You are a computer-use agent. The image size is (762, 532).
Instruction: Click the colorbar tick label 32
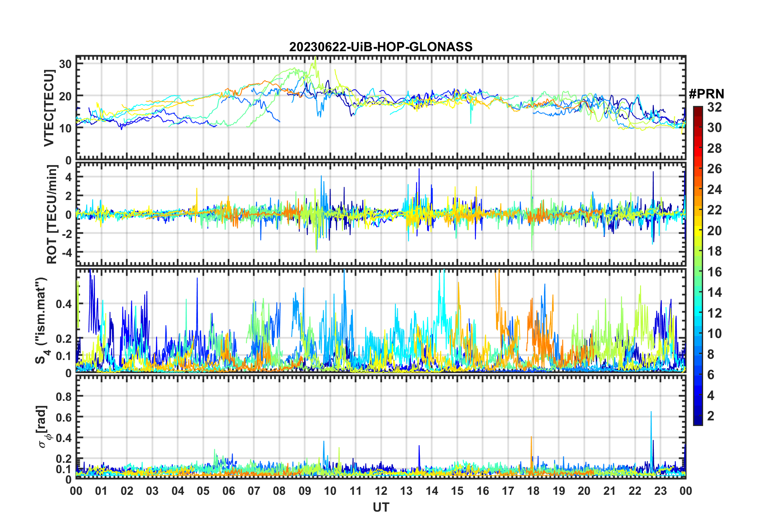coord(714,107)
